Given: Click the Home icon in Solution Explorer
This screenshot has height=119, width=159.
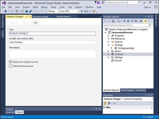Looking at the screenshot, I should [114, 21].
